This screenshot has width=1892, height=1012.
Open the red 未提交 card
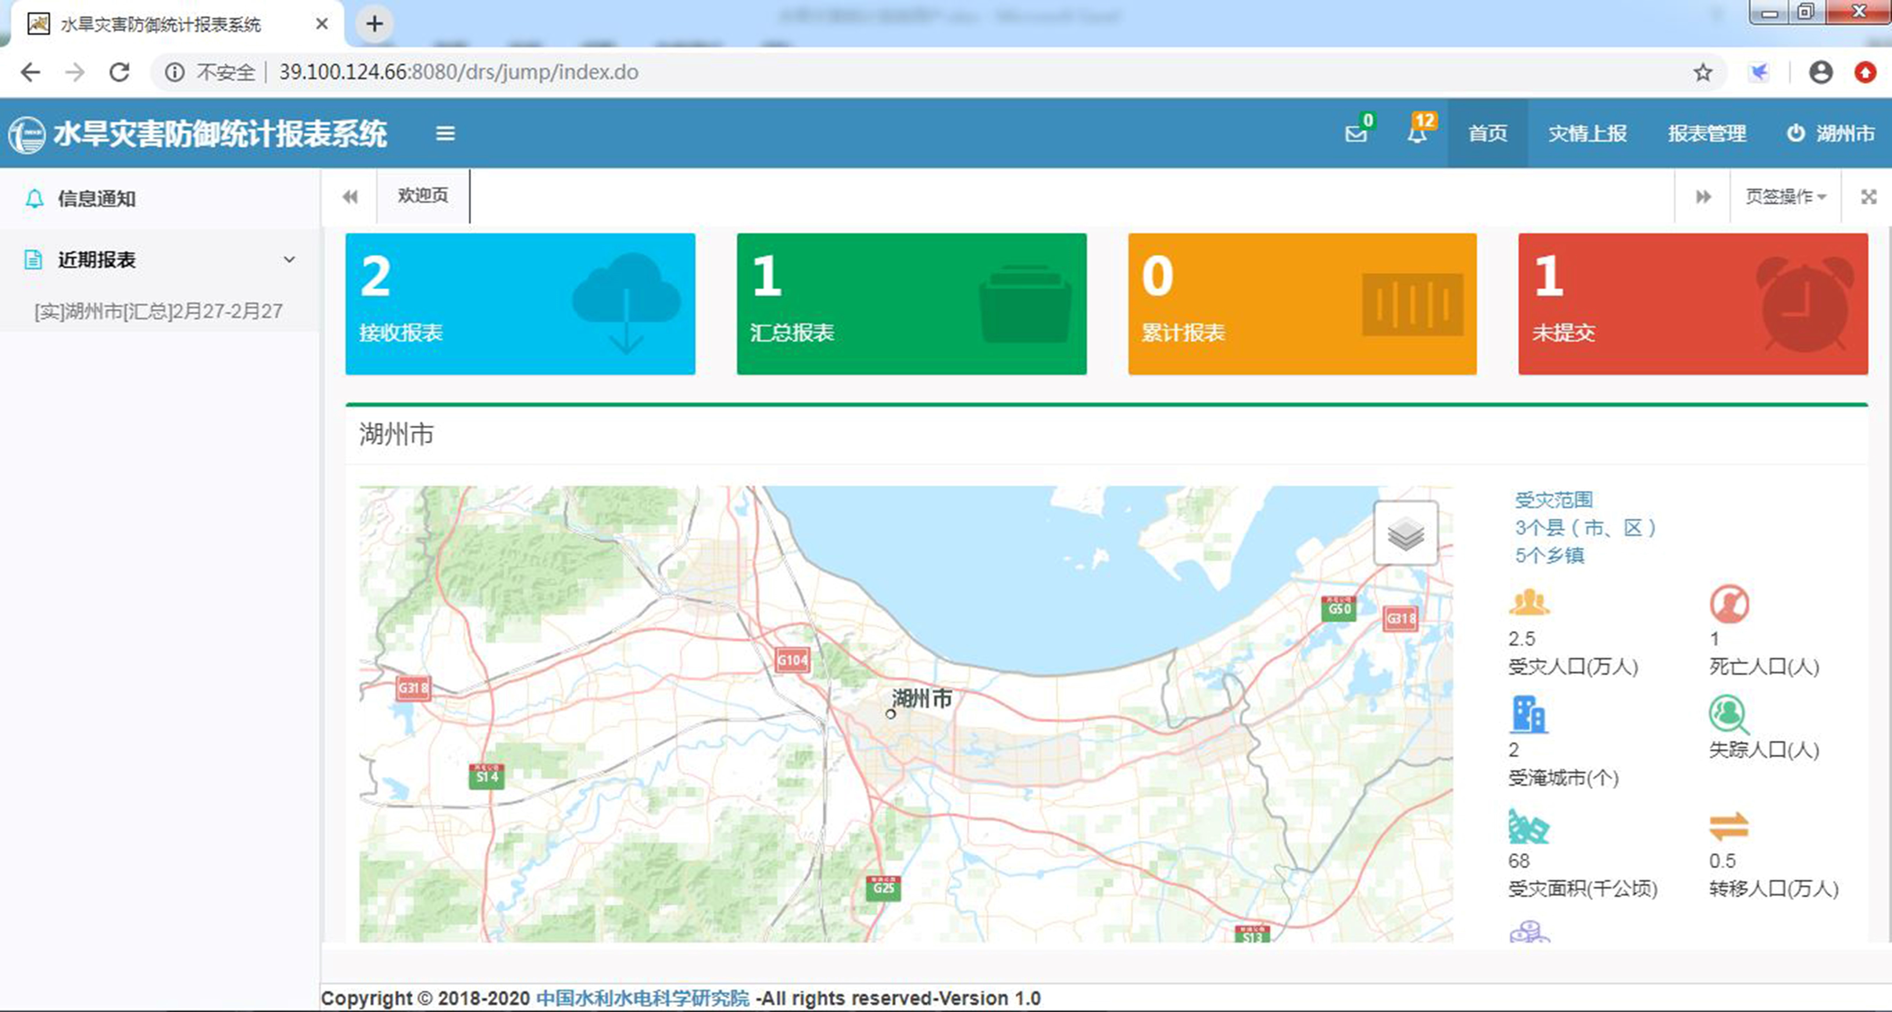[x=1692, y=304]
